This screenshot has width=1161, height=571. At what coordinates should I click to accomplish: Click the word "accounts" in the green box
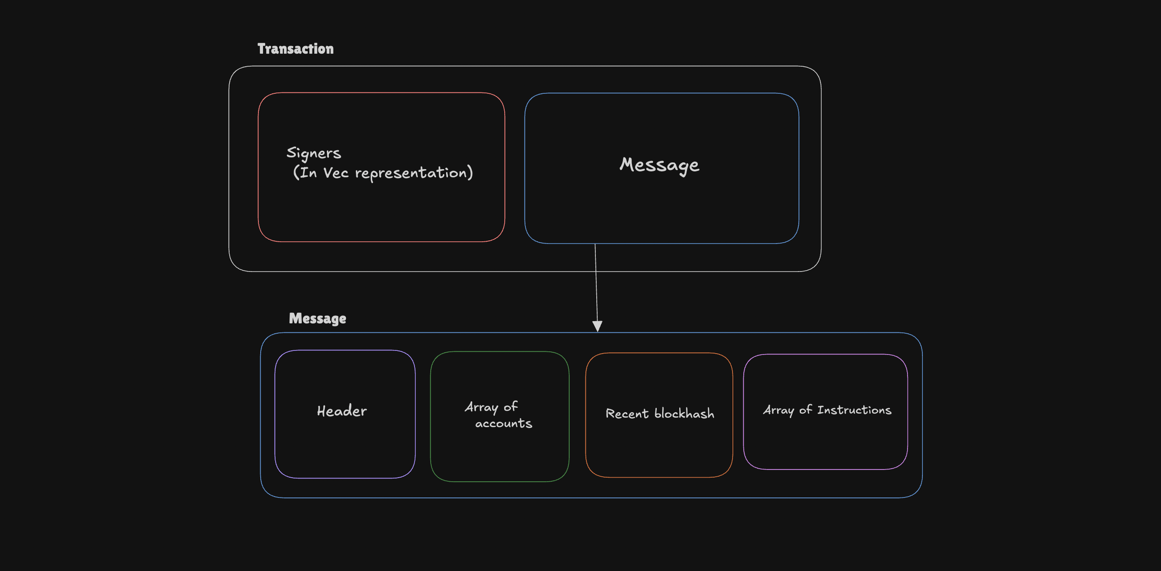click(503, 424)
